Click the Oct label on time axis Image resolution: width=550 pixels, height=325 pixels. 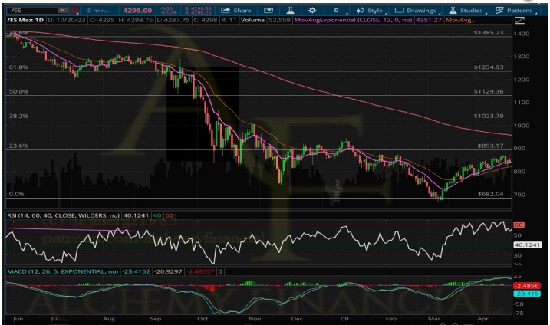(x=203, y=319)
